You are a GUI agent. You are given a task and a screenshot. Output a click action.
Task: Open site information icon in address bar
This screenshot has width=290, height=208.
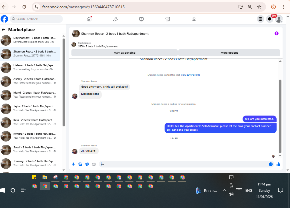pyautogui.click(x=37, y=7)
